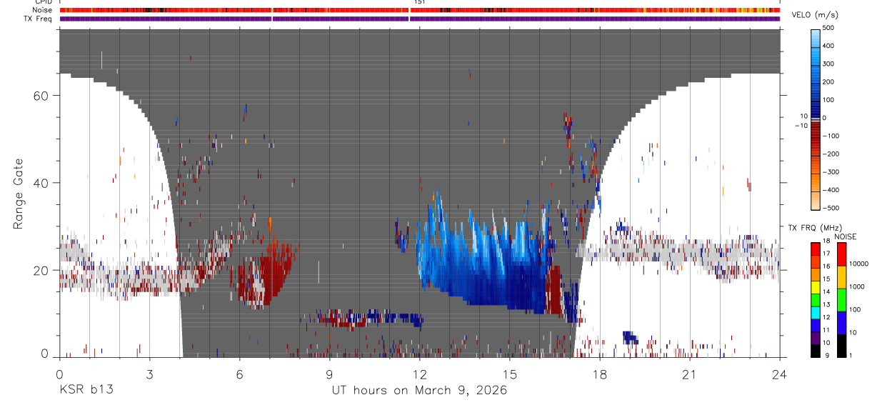Click the 15 tick on UT hours axis
The image size is (877, 405).
coord(509,374)
